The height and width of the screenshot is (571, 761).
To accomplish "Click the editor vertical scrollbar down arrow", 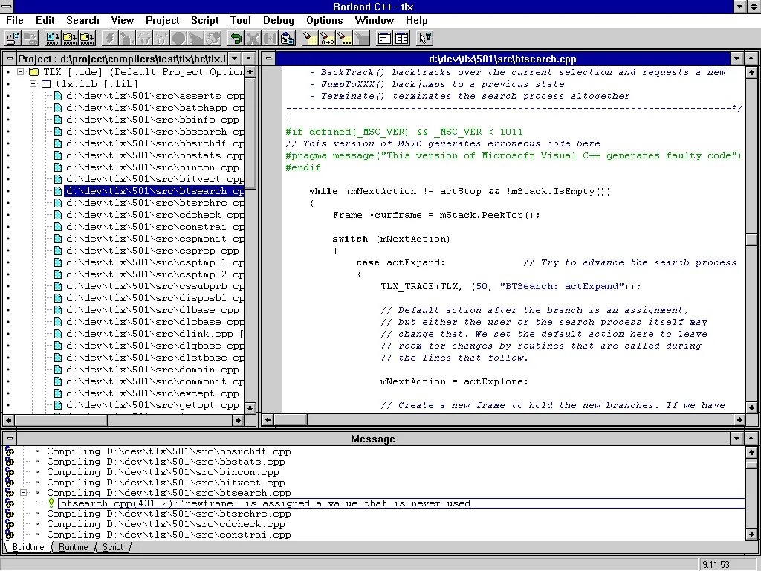I will click(751, 407).
